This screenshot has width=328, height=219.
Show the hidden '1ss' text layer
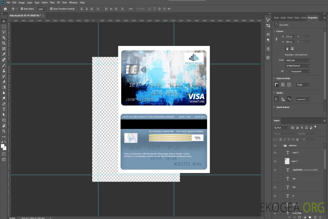[275, 179]
